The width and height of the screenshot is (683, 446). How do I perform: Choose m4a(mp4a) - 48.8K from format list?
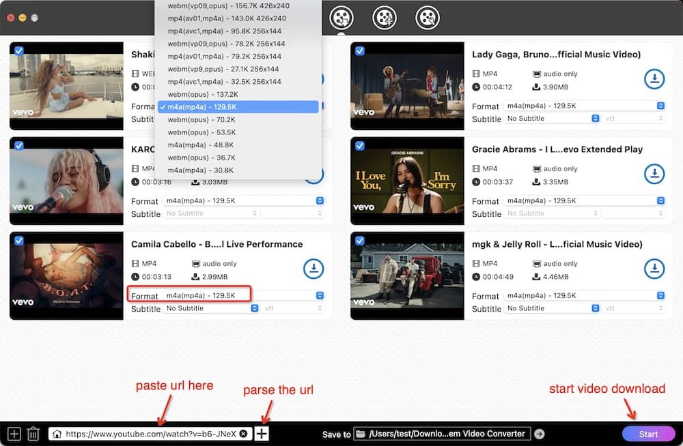tap(201, 145)
